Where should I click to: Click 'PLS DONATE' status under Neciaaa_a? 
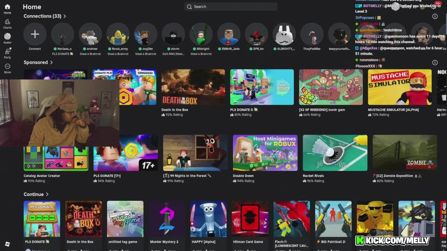63,54
